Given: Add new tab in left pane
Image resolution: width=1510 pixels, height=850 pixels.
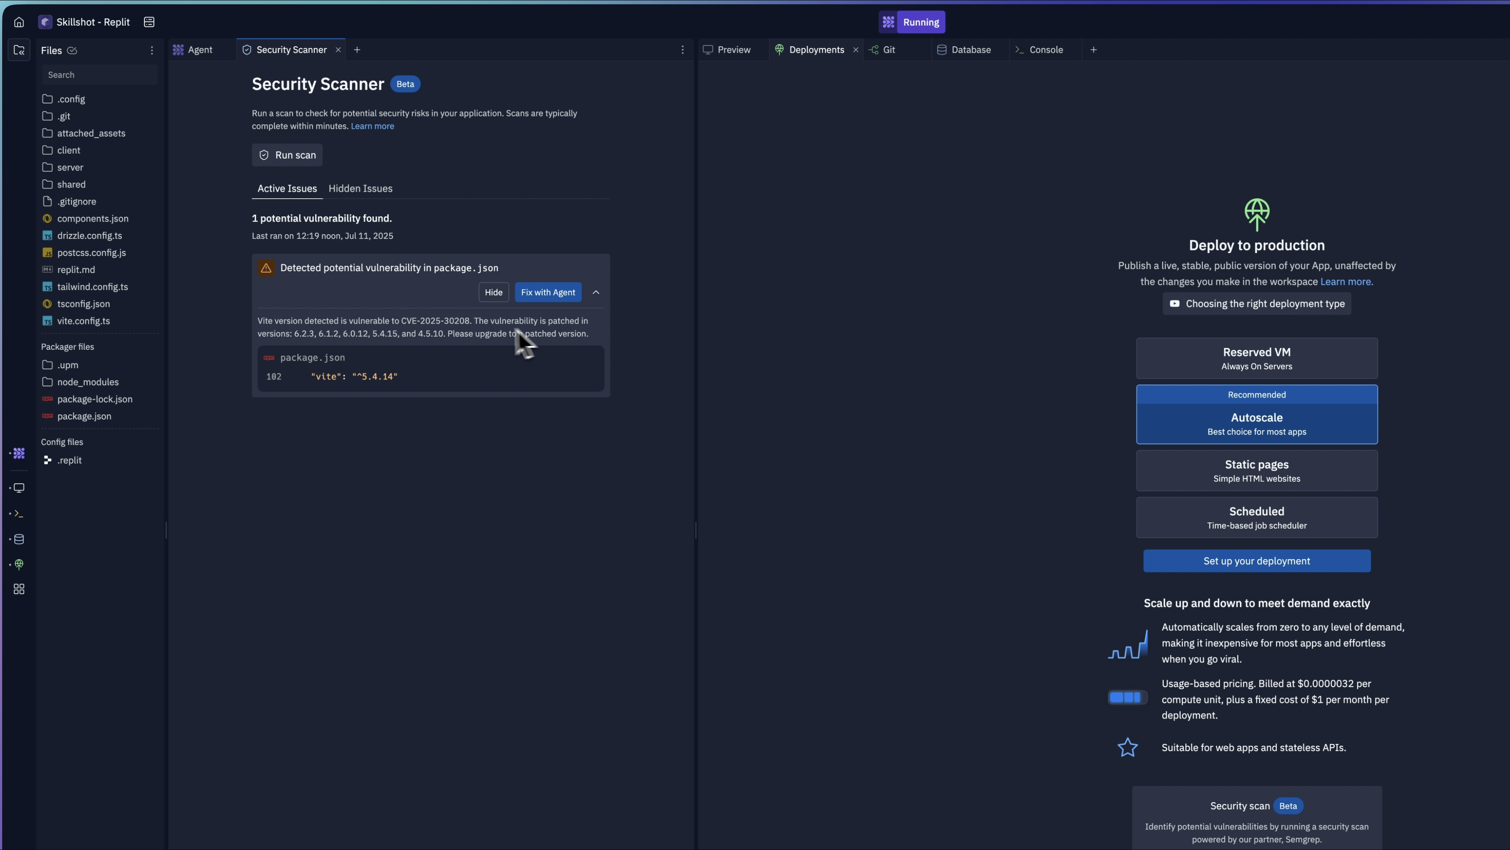Looking at the screenshot, I should point(357,50).
